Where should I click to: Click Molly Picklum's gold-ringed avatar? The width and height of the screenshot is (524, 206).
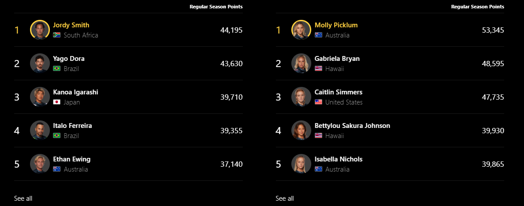pos(302,30)
